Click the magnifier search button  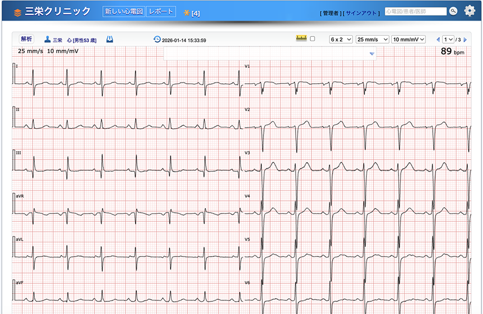coord(453,11)
